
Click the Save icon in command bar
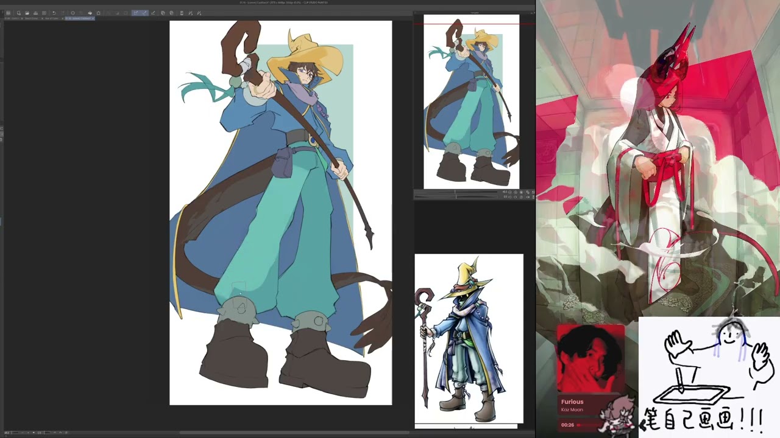pyautogui.click(x=35, y=13)
